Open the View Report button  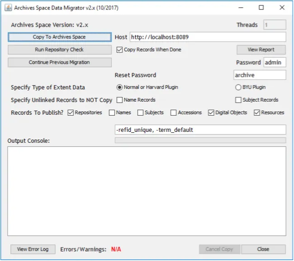point(261,50)
